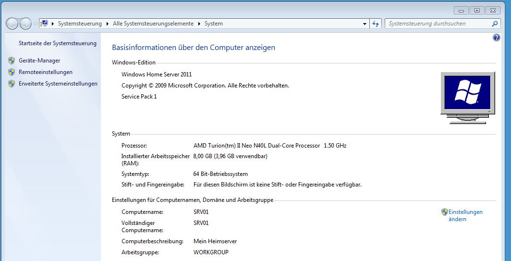Open Startseite der Systemsteuerung link

(x=58, y=43)
